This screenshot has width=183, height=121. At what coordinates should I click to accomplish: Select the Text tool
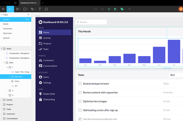click(x=40, y=9)
